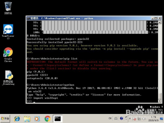Select the TeamViewer 13 desktop shortcut

click(8, 32)
